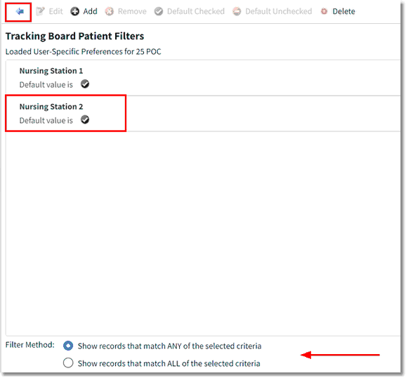Click empty area of filters list
The height and width of the screenshot is (378, 406).
[203, 233]
